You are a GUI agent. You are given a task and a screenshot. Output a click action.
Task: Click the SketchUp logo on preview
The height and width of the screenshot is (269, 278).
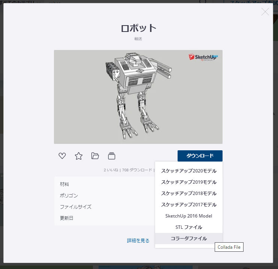click(x=203, y=57)
